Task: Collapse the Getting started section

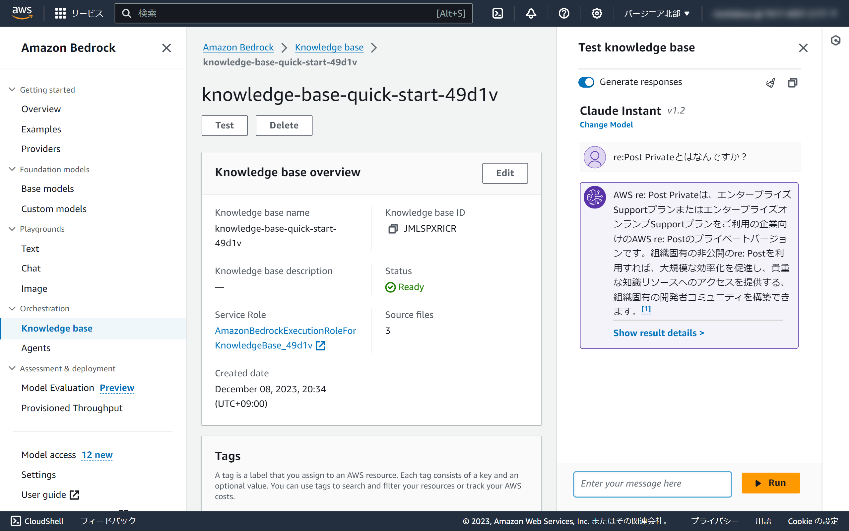Action: point(12,90)
